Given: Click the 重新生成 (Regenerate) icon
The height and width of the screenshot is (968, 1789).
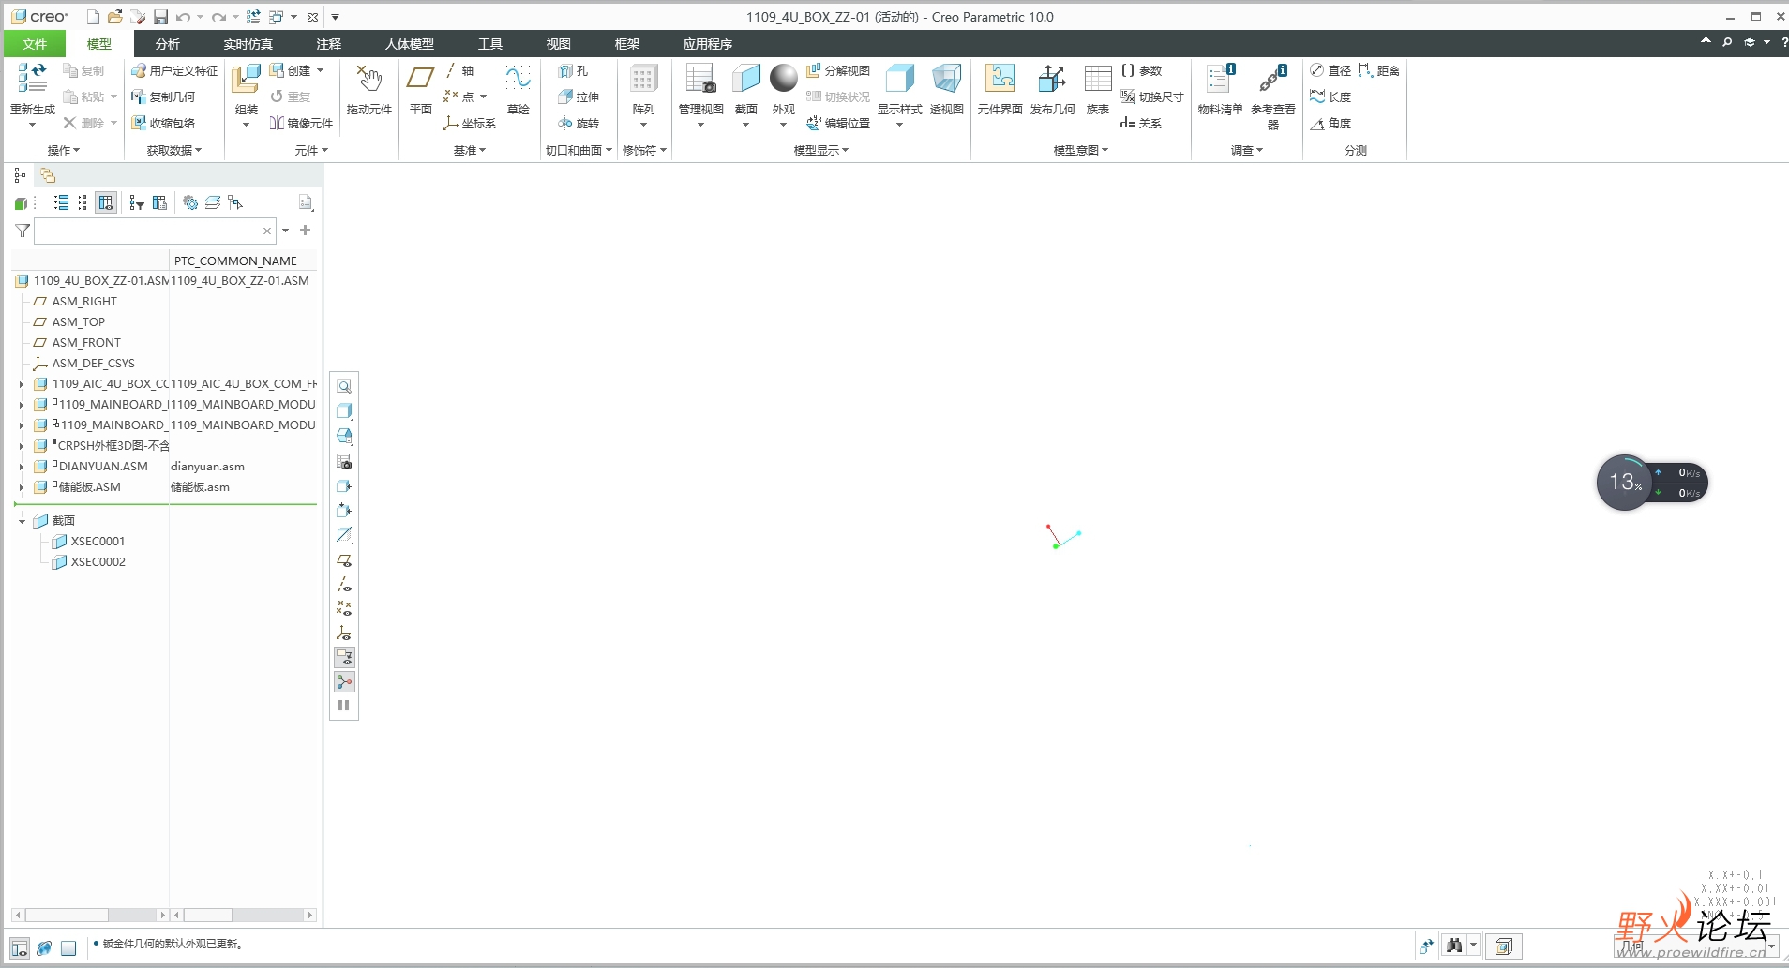Looking at the screenshot, I should click(33, 79).
